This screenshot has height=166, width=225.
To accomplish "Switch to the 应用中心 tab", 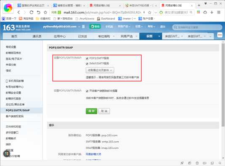I will [x=59, y=36].
